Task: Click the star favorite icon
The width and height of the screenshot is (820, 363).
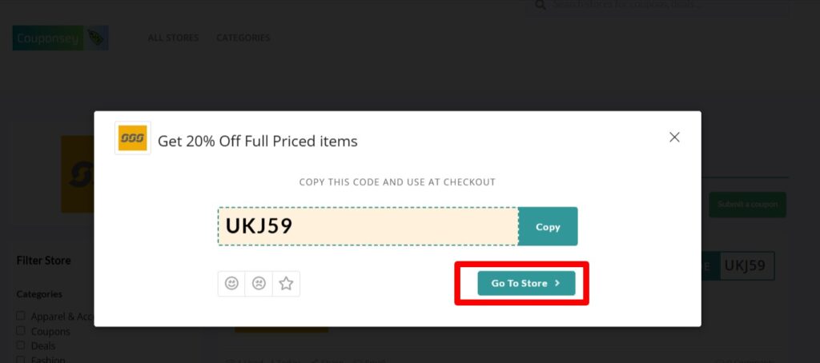Action: click(x=286, y=283)
